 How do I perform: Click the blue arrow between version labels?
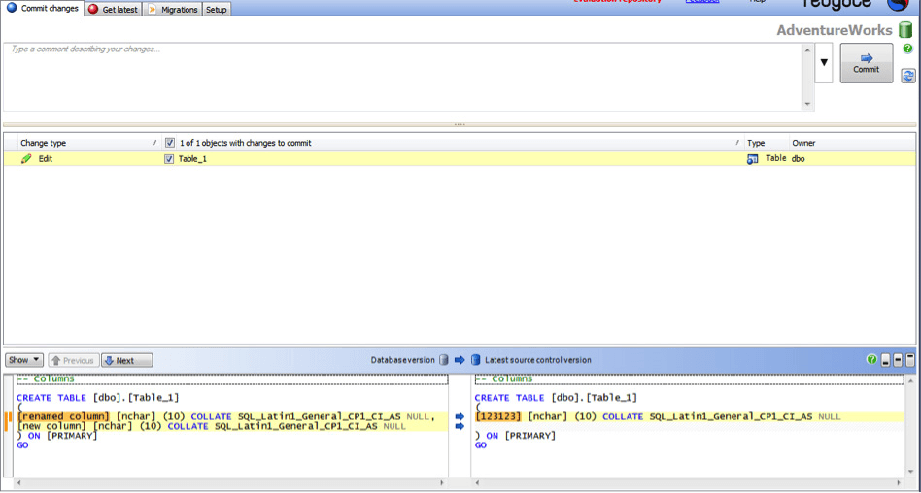point(460,360)
